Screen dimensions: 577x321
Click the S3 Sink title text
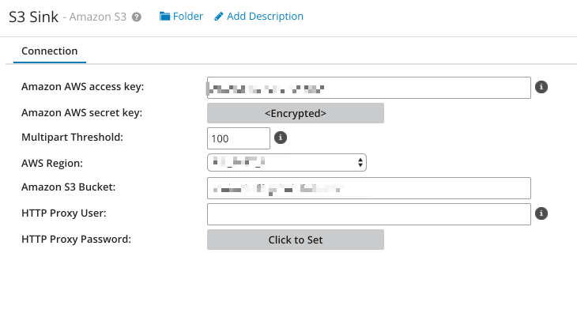33,17
